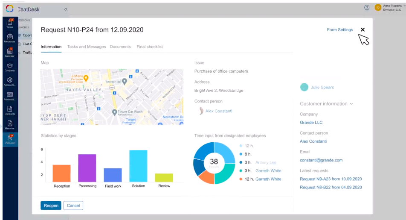This screenshot has width=406, height=220.
Task: Open Request N9-A23 from 10.09.2020
Action: (331, 179)
